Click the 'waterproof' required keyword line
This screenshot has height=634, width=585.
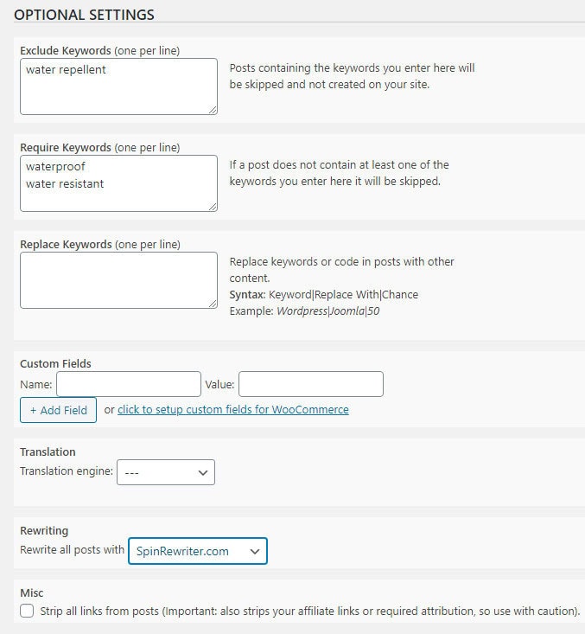(x=56, y=166)
